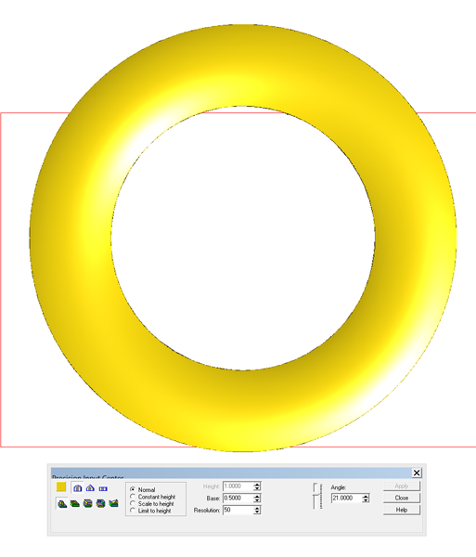The image size is (476, 557).
Task: Choose the Add to relief icon
Action: tap(62, 503)
